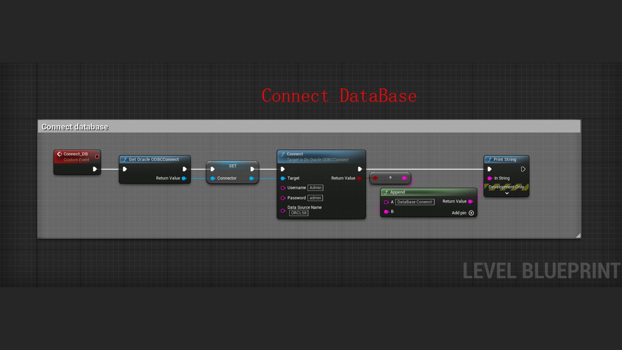Click the Development Only banner

(x=506, y=187)
